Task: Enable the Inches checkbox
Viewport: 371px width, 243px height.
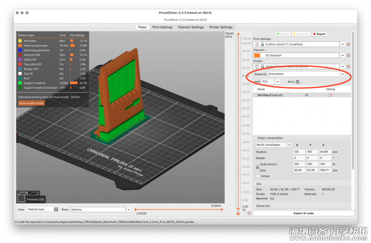Action: click(x=258, y=176)
